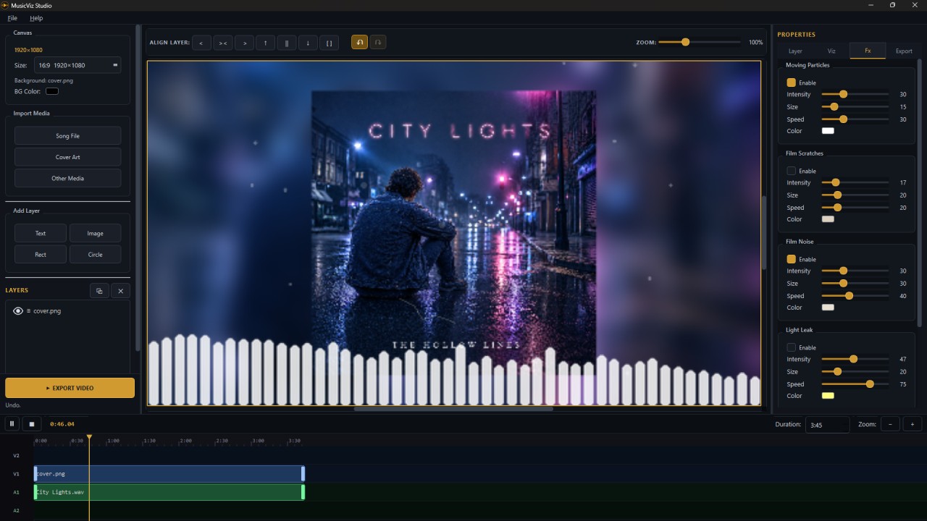927x521 pixels.
Task: Click the Properties panel vertical scrollbar
Action: [920, 192]
